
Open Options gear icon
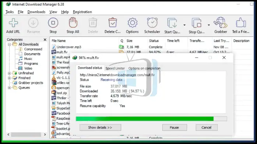133,23
